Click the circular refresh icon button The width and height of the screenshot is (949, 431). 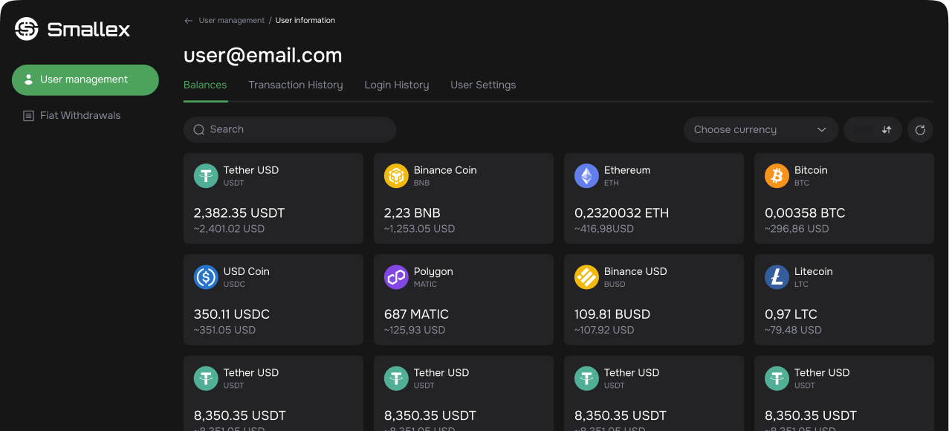coord(920,130)
